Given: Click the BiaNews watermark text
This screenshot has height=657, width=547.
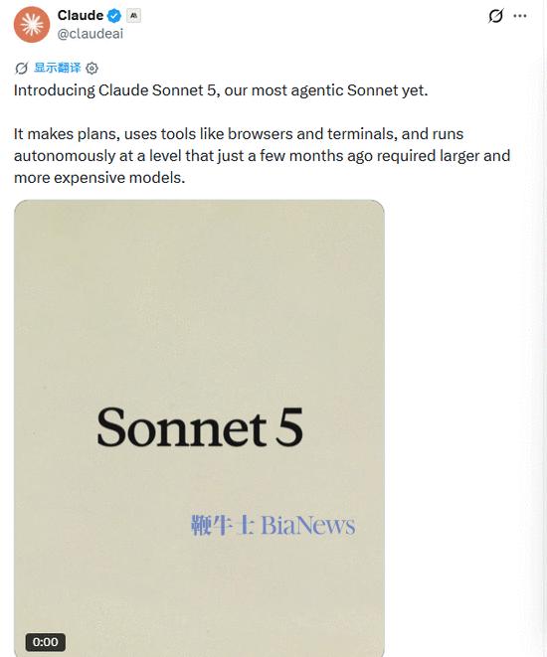Looking at the screenshot, I should pyautogui.click(x=308, y=525).
